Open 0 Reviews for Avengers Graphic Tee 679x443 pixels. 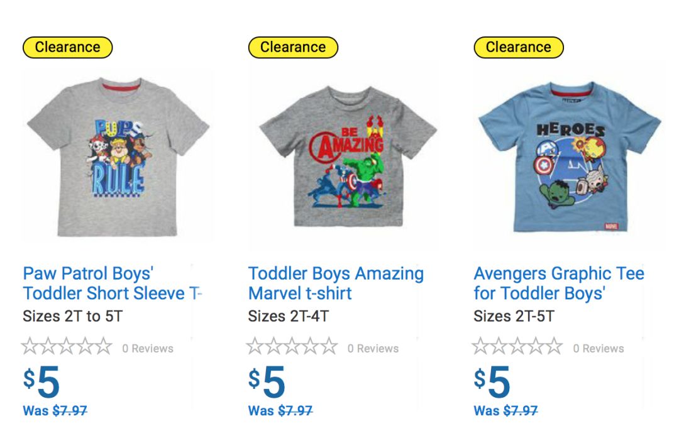(x=598, y=349)
